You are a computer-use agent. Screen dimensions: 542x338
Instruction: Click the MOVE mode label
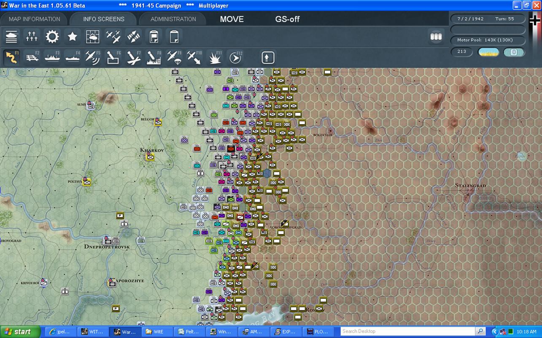(x=232, y=19)
